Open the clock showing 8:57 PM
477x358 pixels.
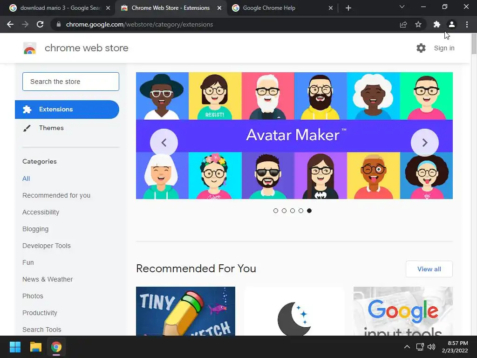point(455,347)
